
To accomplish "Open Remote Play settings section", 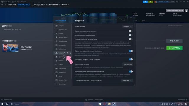I will 61,80.
